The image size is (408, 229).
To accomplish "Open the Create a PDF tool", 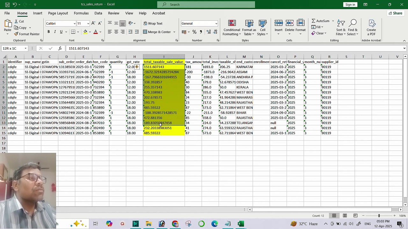I will (371, 28).
